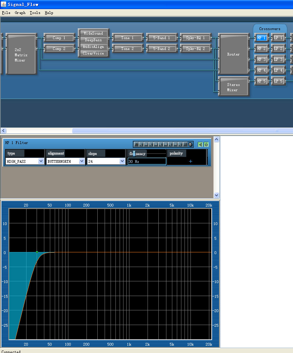293x353 pixels.
Task: Select the WideSound block
Action: pos(93,33)
